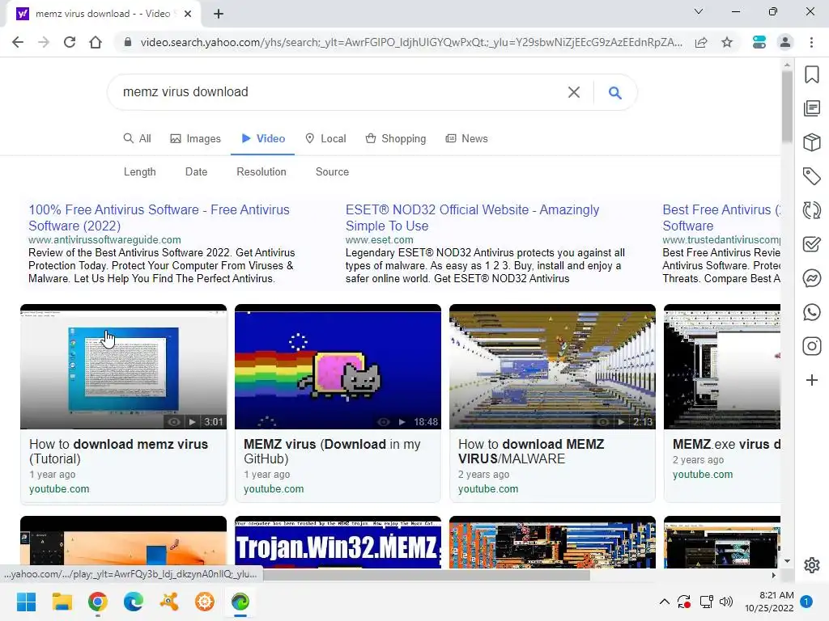This screenshot has height=621, width=829.
Task: Open the Date filter dropdown
Action: [x=196, y=171]
